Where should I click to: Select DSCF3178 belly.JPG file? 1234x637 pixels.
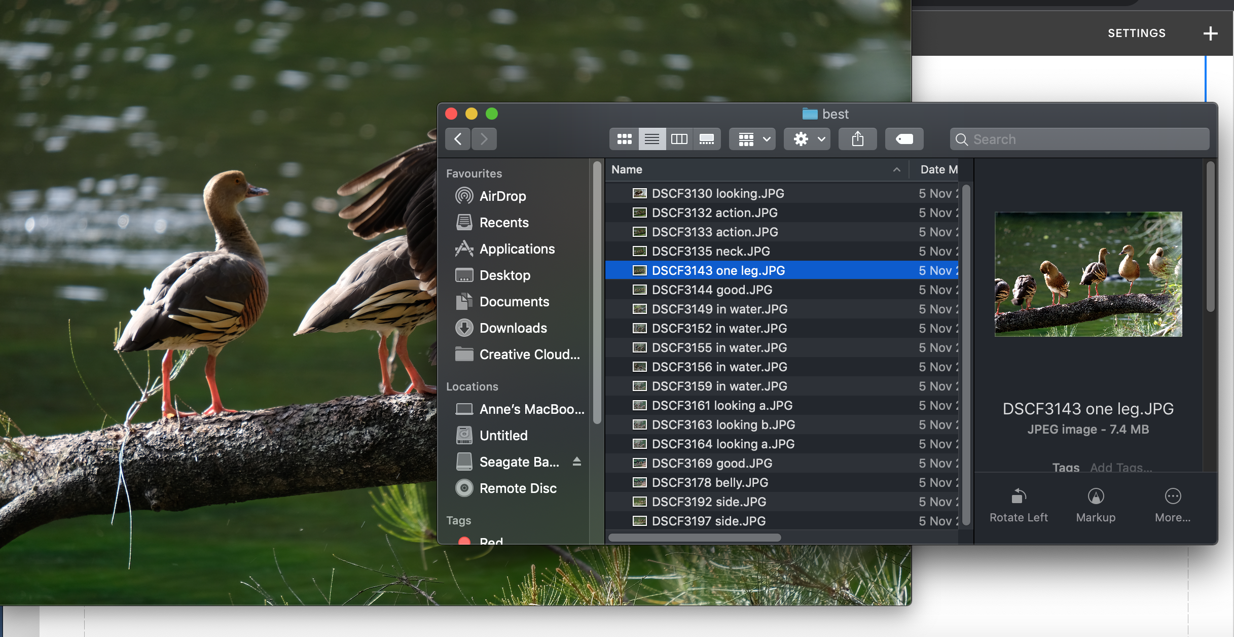710,482
